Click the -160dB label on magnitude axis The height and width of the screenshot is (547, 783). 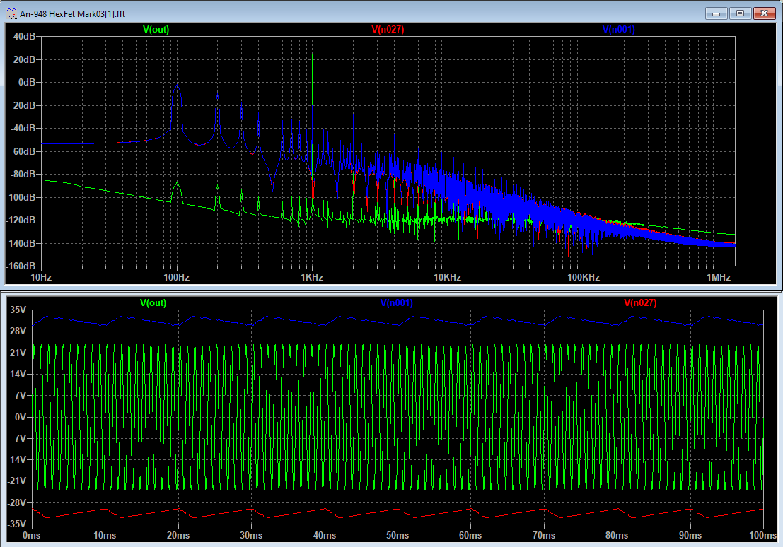[x=21, y=266]
